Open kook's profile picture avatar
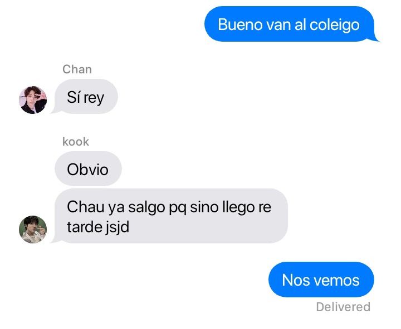Screen dimensions: 401x329 33,230
